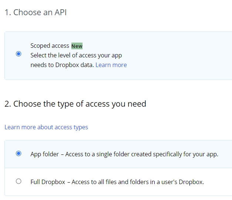Select the Scoped access radio button
The height and width of the screenshot is (200, 232).
pos(19,54)
